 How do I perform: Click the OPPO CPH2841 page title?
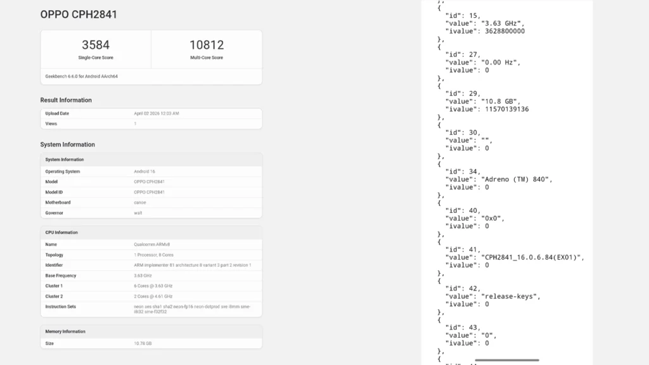coord(79,14)
